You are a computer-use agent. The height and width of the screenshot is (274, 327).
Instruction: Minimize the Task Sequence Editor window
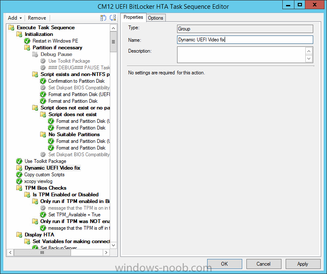click(x=288, y=5)
